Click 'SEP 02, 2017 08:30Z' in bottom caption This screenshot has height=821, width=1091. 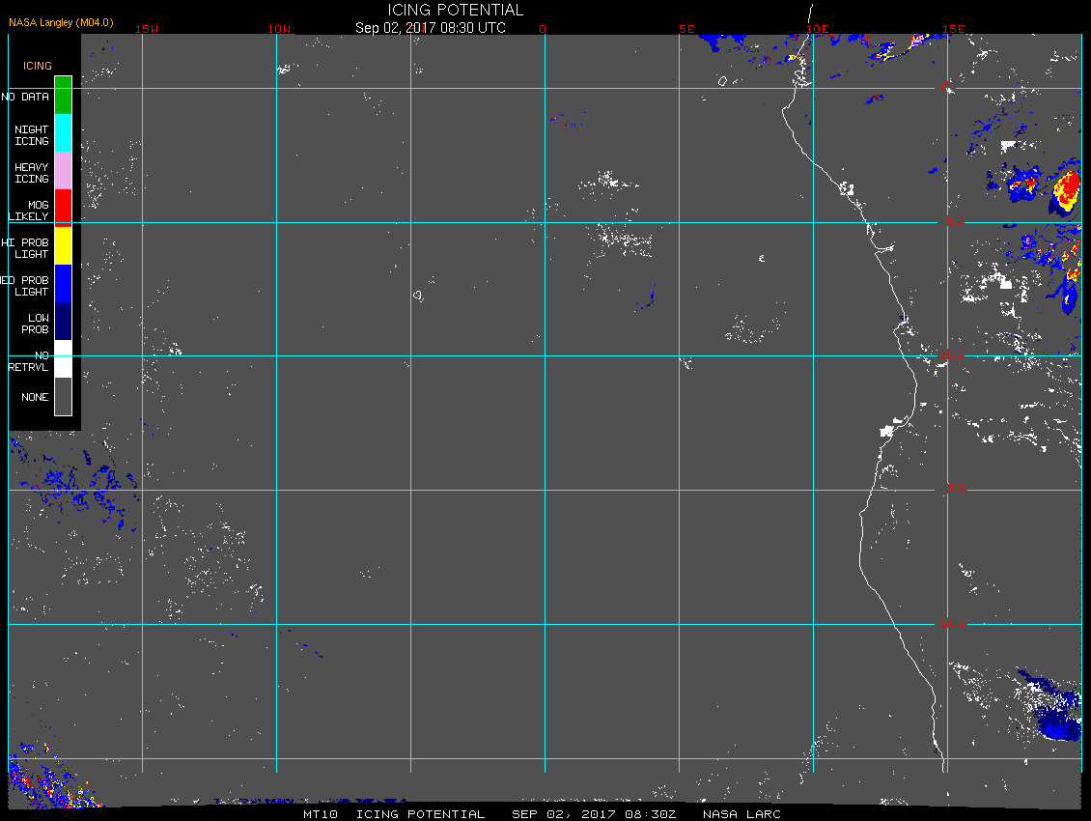pyautogui.click(x=594, y=814)
